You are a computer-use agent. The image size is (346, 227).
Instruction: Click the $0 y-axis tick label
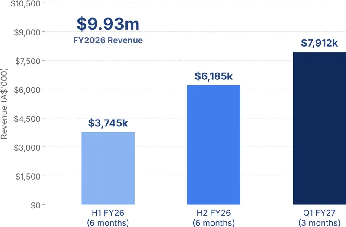point(35,205)
